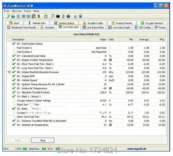Toggle check mark for 11 Absolute Throttle Position
Image resolution: width=173 pixels, height=156 pixels.
tap(14, 92)
